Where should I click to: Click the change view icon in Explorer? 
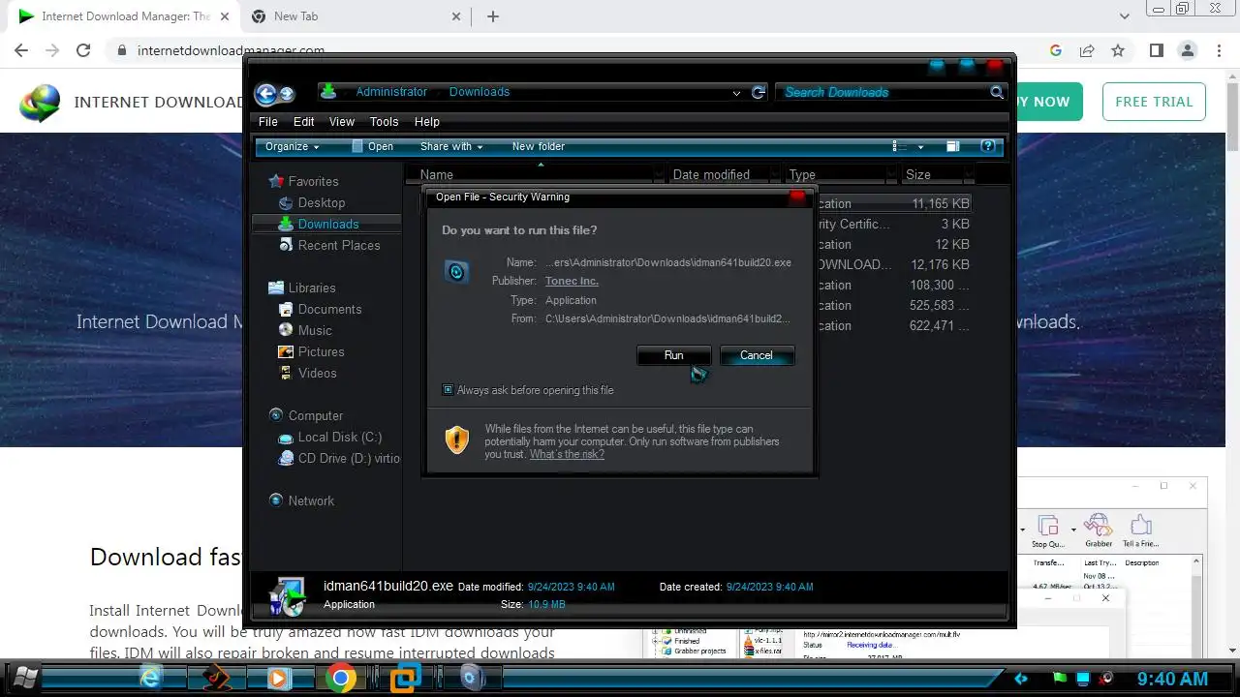(900, 147)
